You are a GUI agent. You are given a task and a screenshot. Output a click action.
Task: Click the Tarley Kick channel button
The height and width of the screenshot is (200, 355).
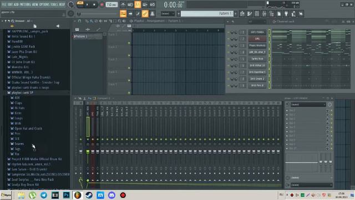pos(257,59)
